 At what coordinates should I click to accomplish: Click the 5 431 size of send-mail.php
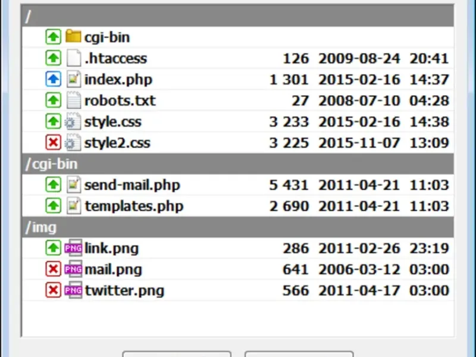289,185
